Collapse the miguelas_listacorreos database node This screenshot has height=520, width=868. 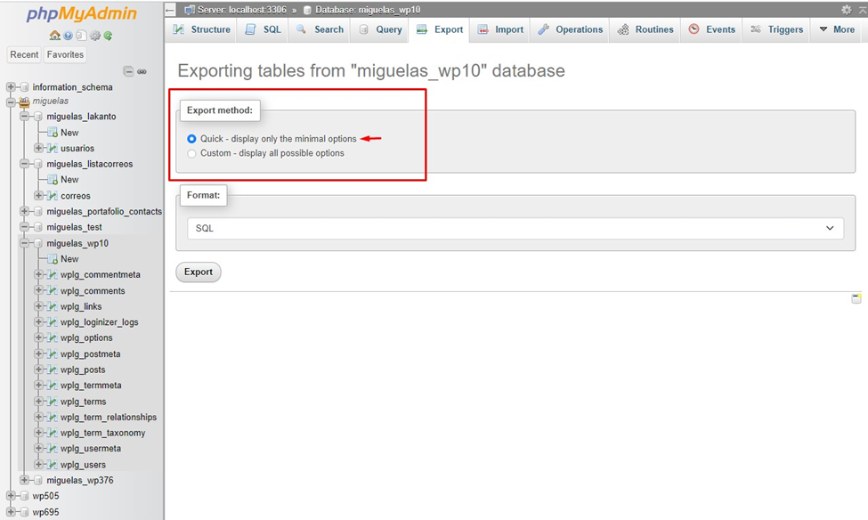24,164
